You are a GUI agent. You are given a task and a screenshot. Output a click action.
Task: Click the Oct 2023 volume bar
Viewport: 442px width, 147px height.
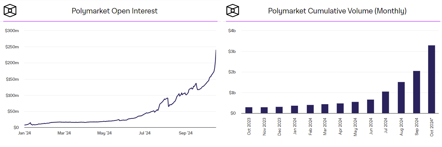click(x=249, y=110)
